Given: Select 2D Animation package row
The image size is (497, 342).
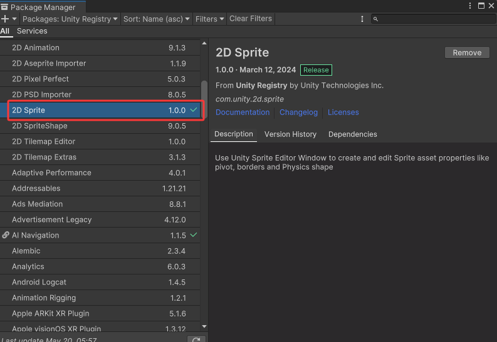Looking at the screenshot, I should pyautogui.click(x=100, y=48).
